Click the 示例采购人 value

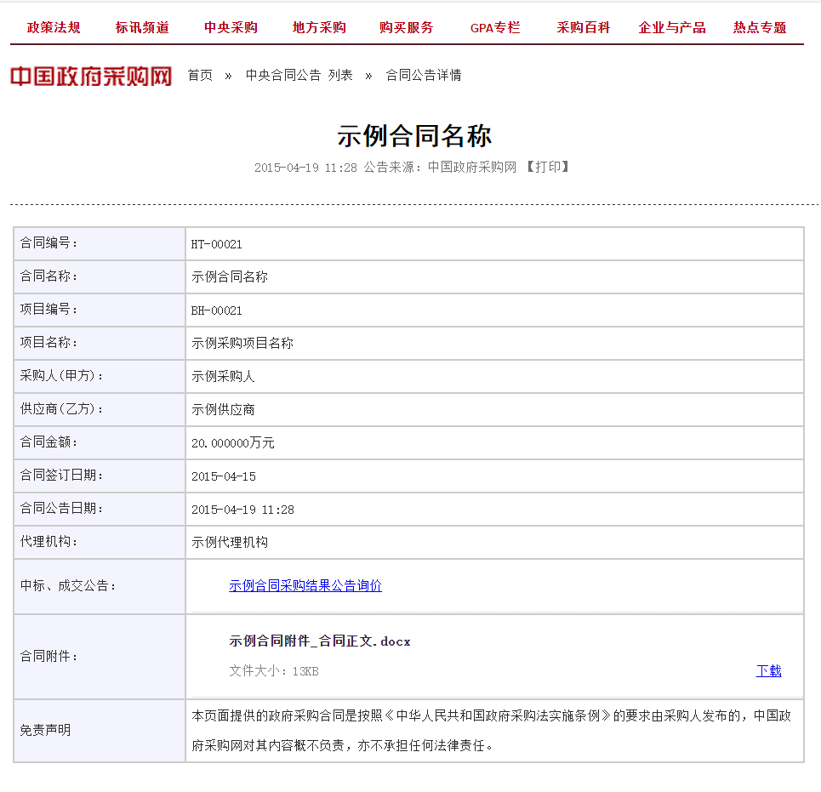(x=223, y=376)
